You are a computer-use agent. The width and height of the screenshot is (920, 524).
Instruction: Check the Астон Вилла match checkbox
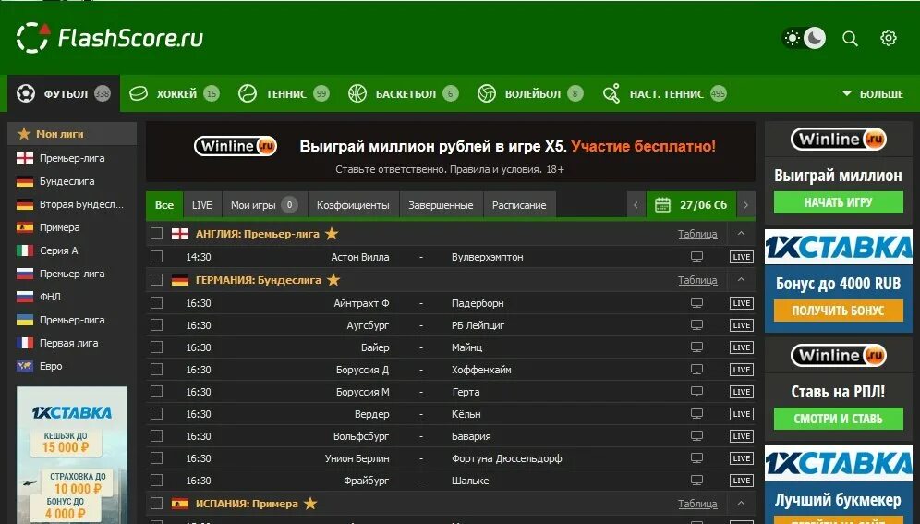click(157, 256)
